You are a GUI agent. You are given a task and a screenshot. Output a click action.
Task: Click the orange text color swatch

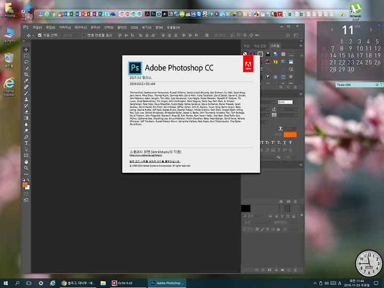[290, 134]
